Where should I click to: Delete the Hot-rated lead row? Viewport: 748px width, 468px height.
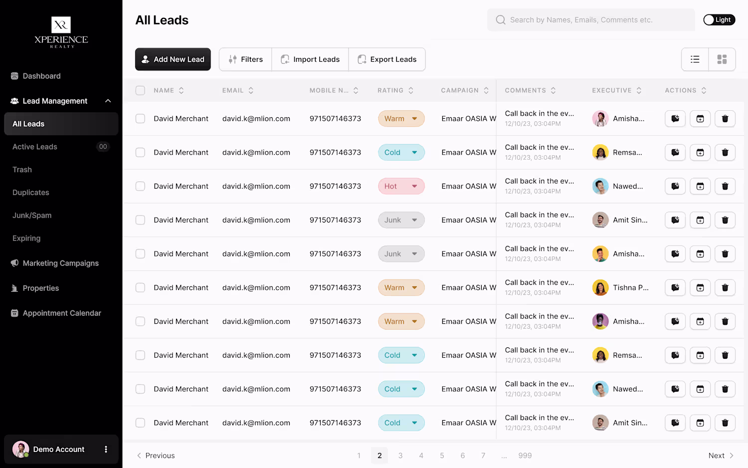(725, 186)
